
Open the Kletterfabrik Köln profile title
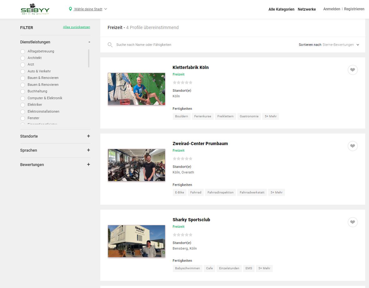[191, 67]
